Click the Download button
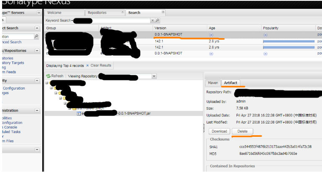The image size is (322, 172). pos(219,131)
